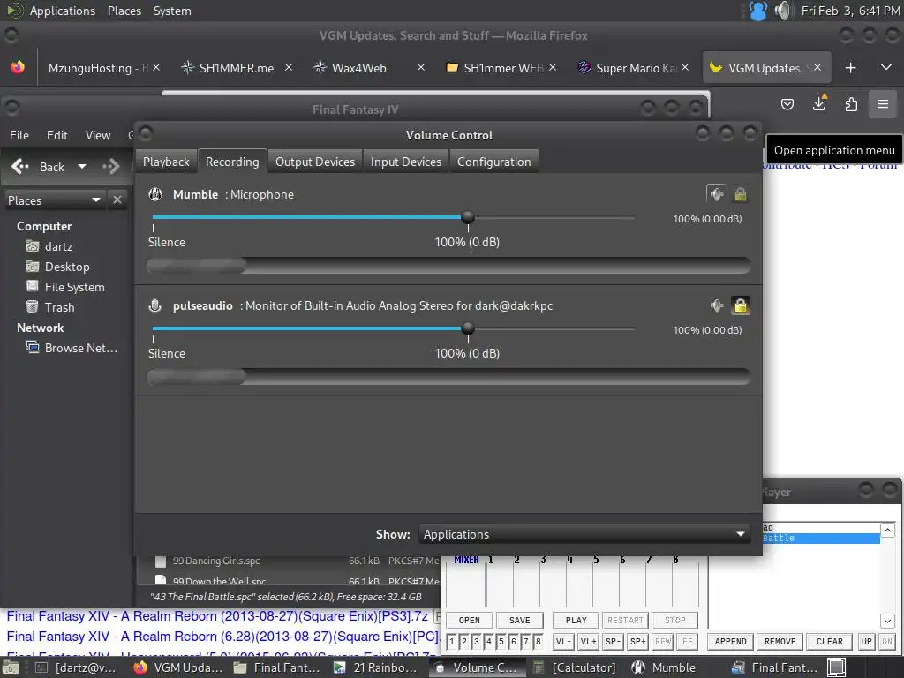Image resolution: width=904 pixels, height=678 pixels.
Task: Open the Back history dropdown arrow
Action: [x=82, y=167]
